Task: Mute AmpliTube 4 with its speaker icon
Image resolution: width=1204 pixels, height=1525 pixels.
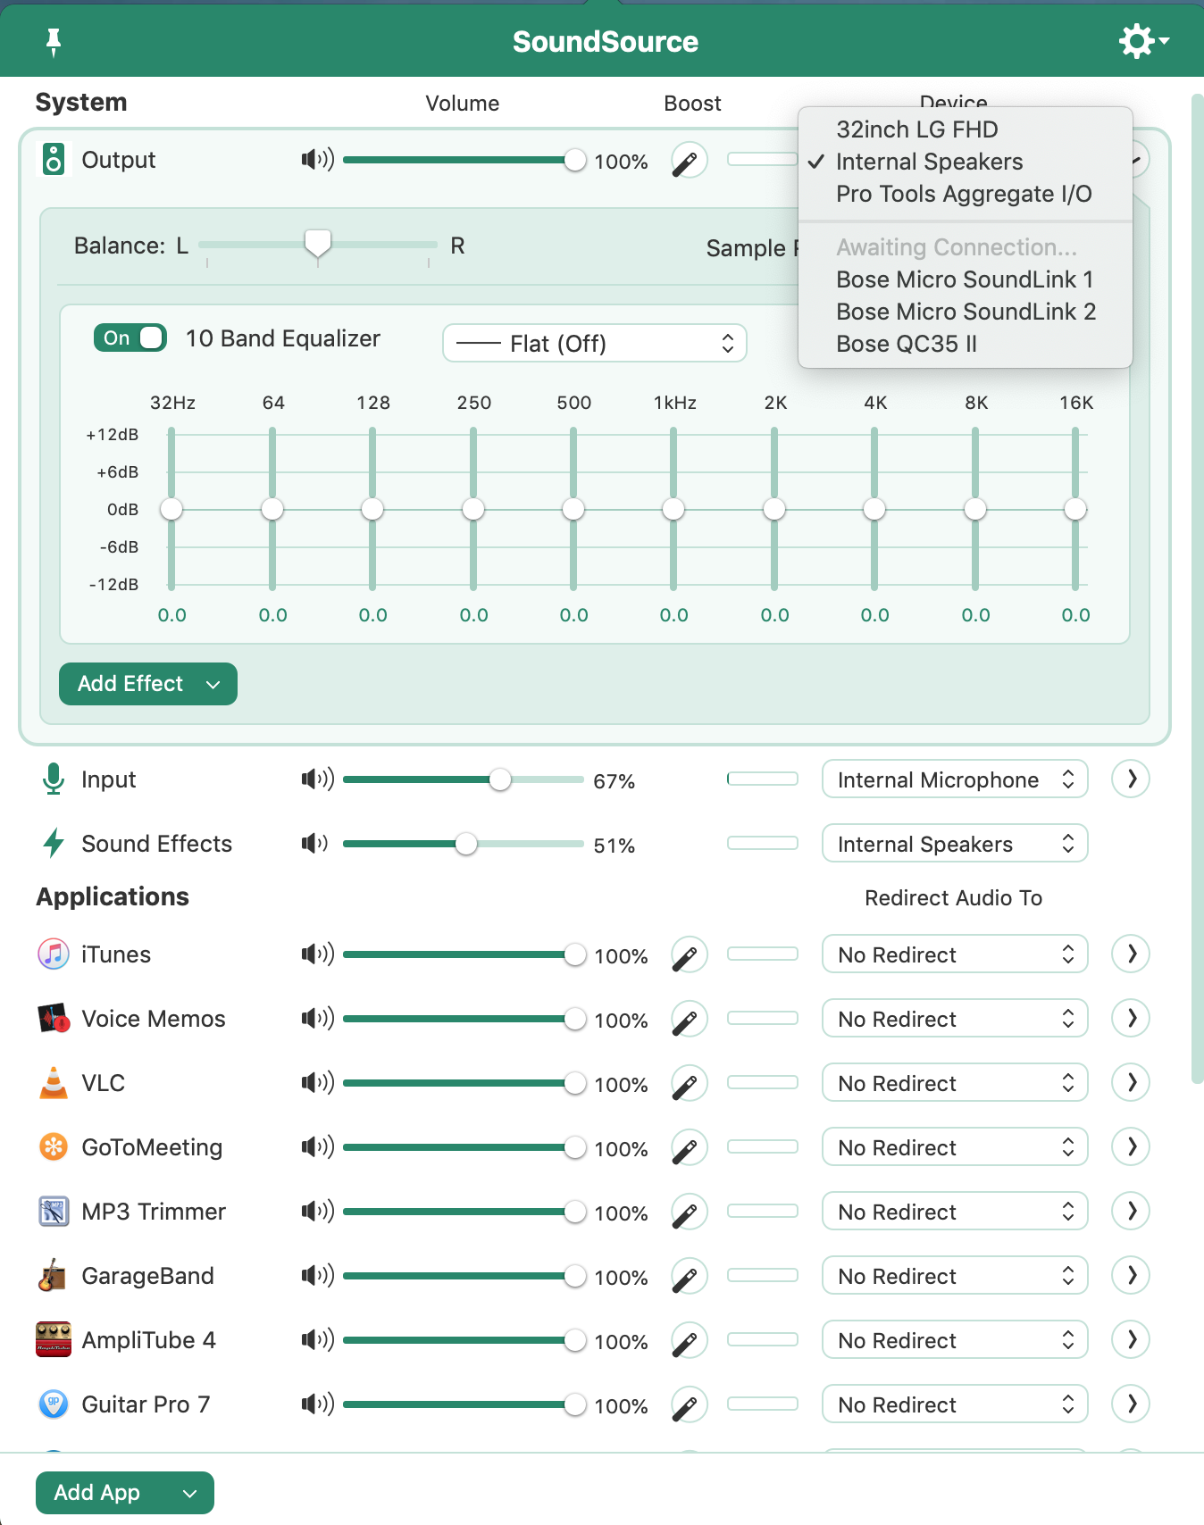Action: (x=317, y=1340)
